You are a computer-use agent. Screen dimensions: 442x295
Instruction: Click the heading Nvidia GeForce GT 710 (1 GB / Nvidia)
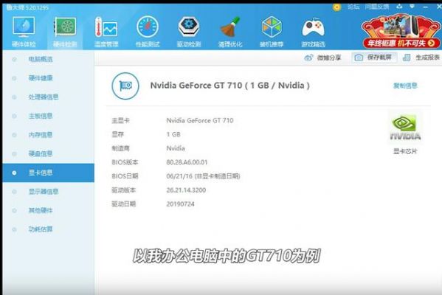[229, 86]
